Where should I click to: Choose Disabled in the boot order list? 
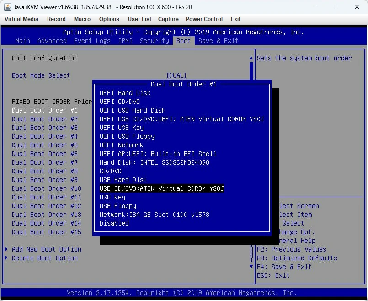(114, 223)
